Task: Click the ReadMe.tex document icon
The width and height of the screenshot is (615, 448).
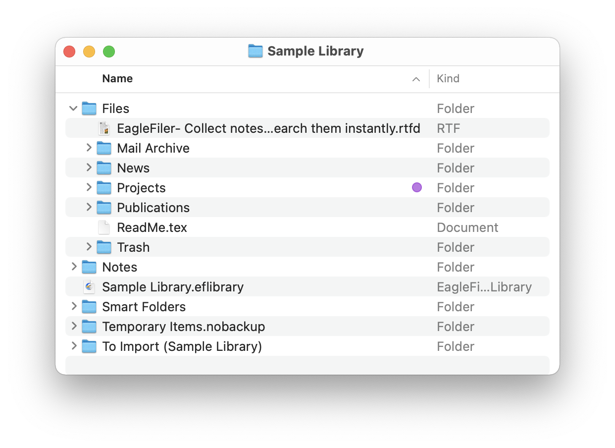Action: [104, 227]
